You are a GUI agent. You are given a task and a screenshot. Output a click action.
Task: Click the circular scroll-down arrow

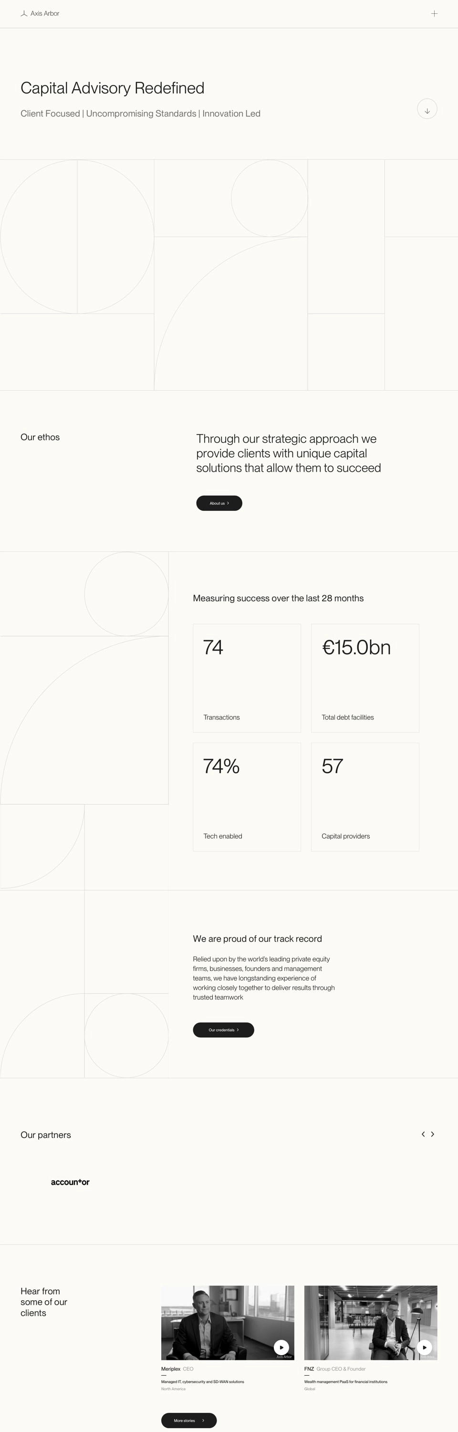(427, 109)
